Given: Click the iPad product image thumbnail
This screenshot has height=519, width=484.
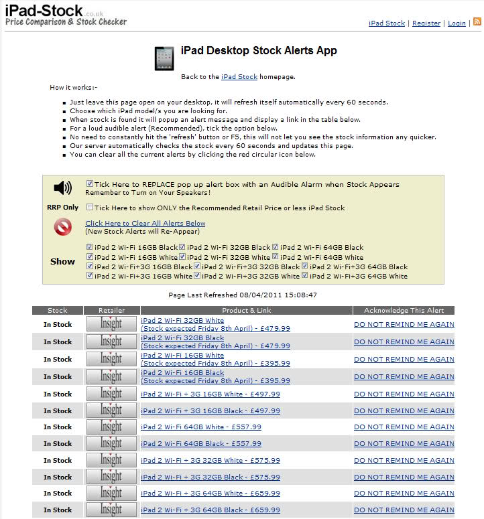Looking at the screenshot, I should [x=164, y=58].
